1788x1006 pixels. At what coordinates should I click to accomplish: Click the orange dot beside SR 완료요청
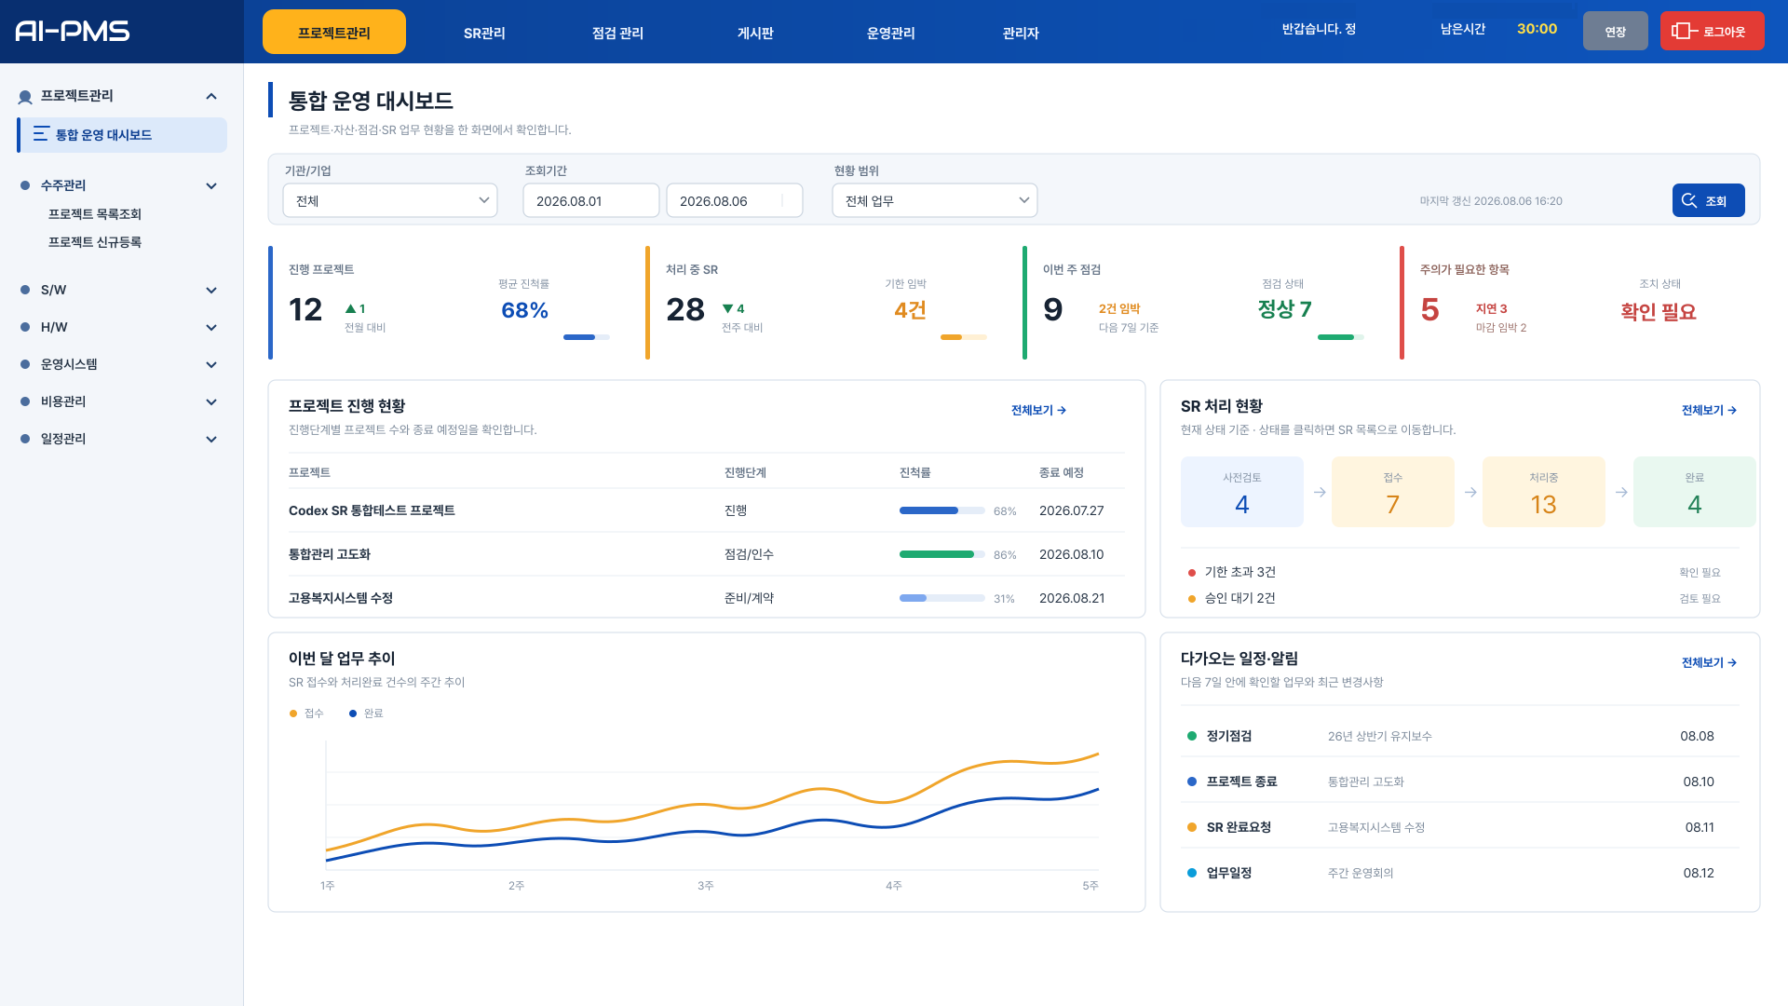click(1192, 827)
